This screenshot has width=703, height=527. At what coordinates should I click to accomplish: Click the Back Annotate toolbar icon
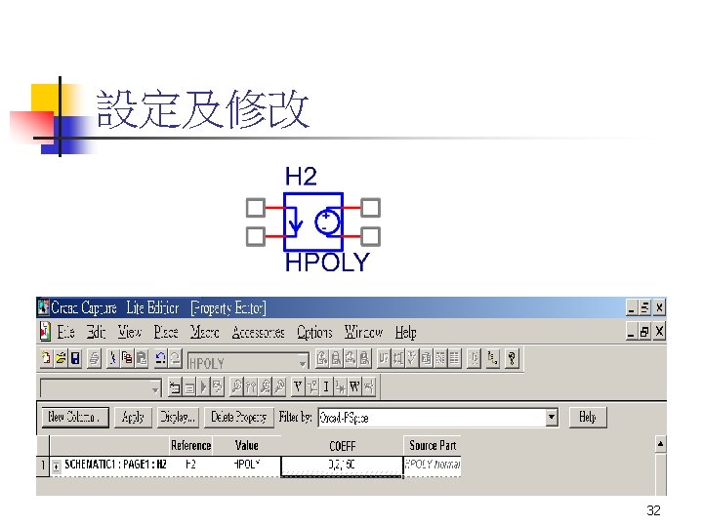click(397, 358)
